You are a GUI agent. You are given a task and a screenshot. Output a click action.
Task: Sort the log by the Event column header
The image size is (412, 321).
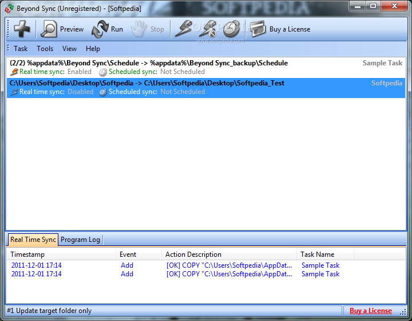tap(138, 255)
